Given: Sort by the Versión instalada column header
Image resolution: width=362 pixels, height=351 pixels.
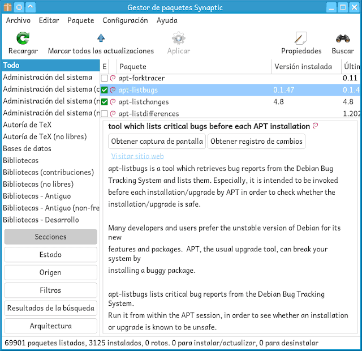Looking at the screenshot, I should [307, 67].
